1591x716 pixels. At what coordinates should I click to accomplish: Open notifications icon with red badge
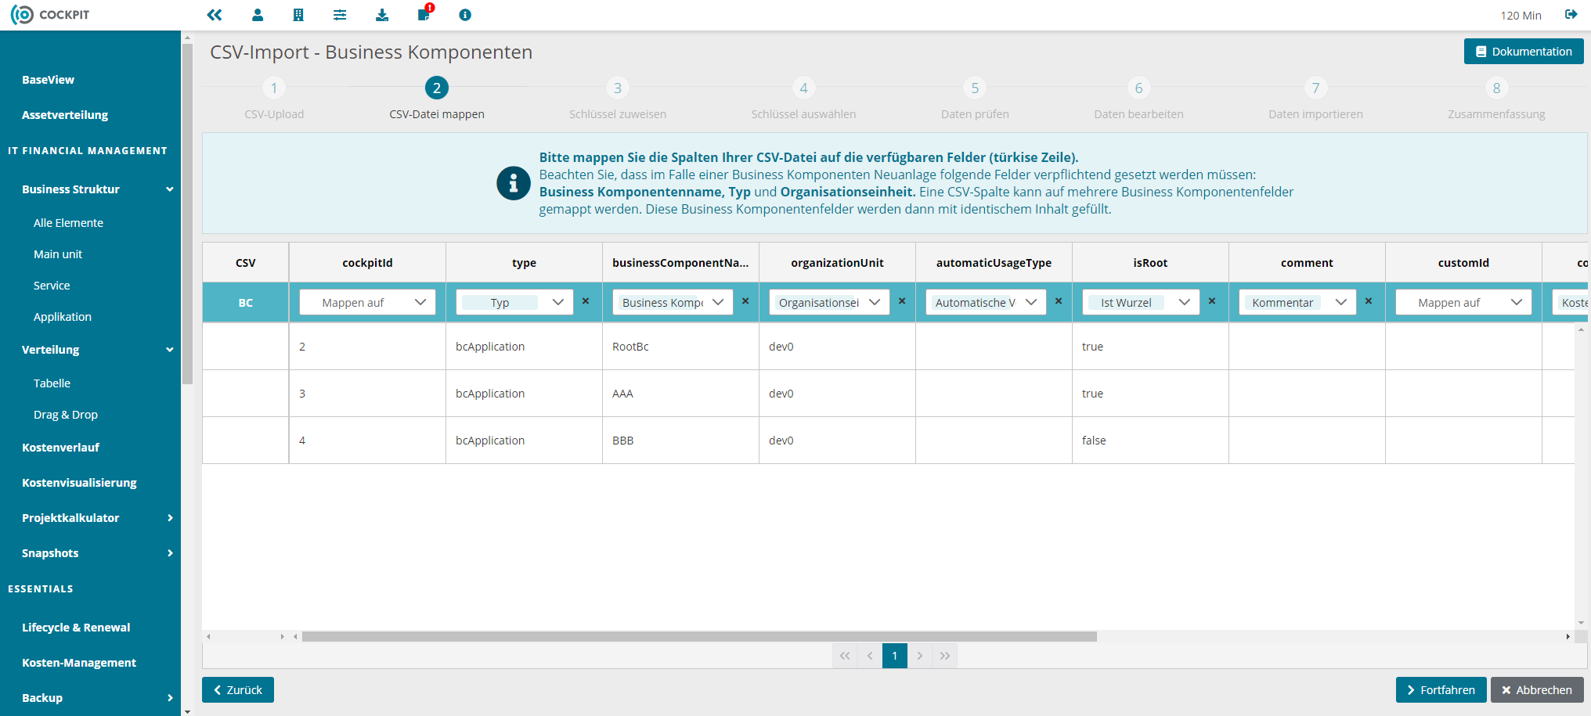coord(424,13)
